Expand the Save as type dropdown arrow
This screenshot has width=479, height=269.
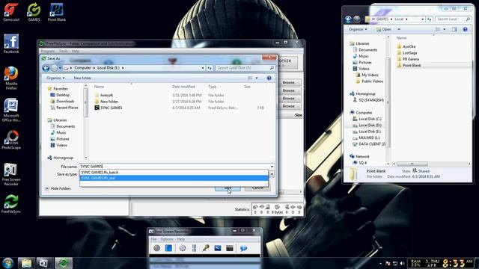(x=272, y=174)
